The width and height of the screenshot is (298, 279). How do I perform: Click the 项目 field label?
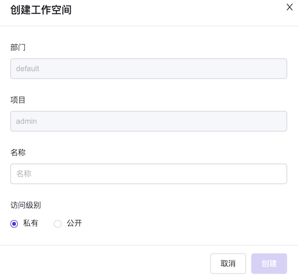[x=18, y=100]
